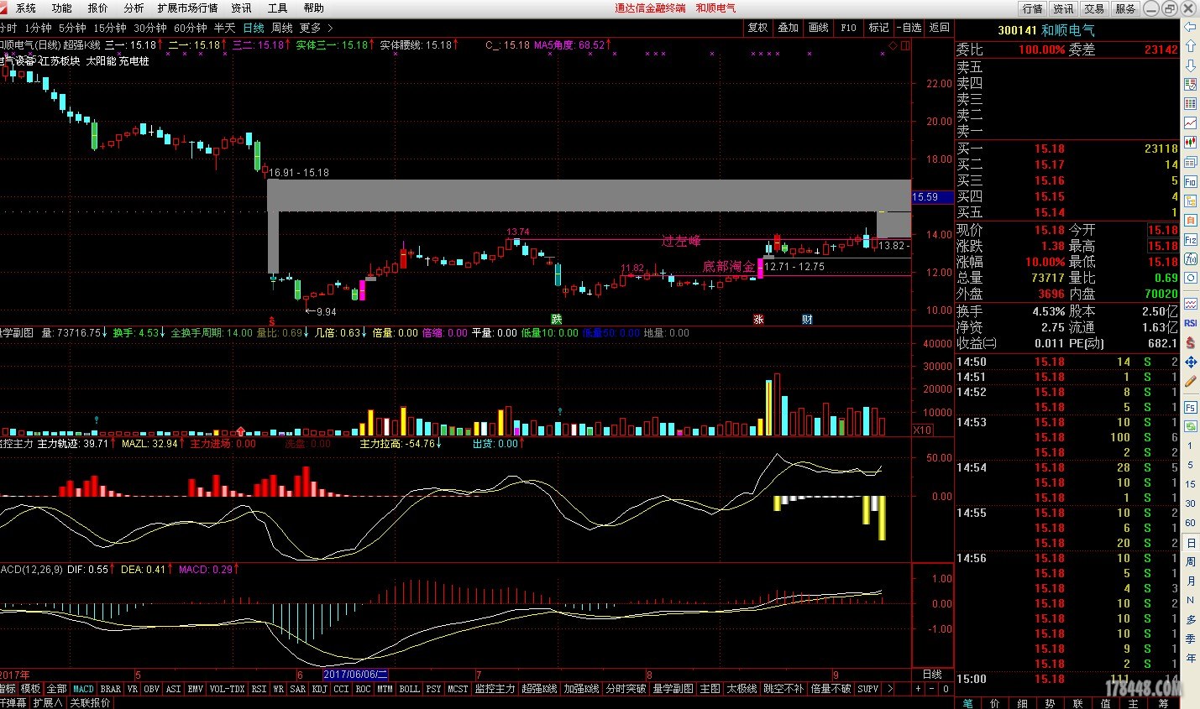The width and height of the screenshot is (1200, 709).
Task: Open the 扩展市场行情 menu
Action: pyautogui.click(x=187, y=8)
